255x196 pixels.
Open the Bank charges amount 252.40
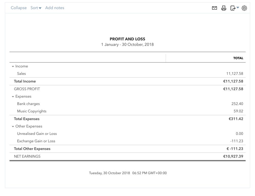tap(237, 104)
